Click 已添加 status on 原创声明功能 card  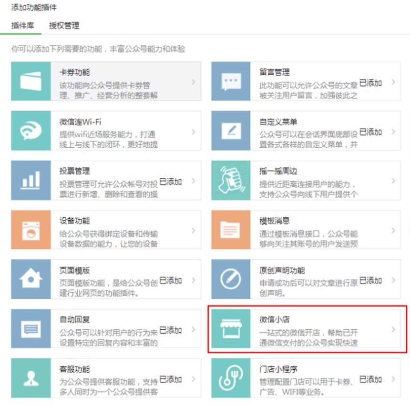(x=370, y=281)
